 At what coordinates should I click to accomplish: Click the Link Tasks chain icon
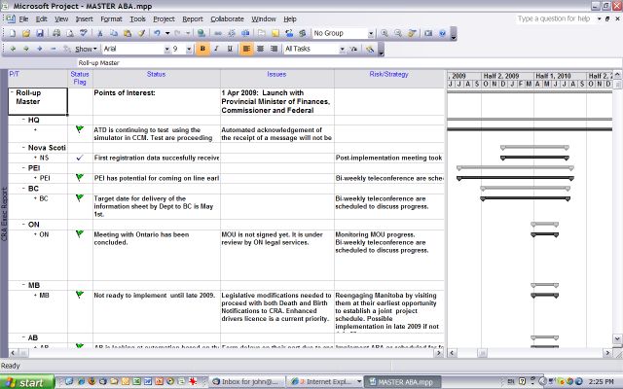pyautogui.click(x=218, y=34)
